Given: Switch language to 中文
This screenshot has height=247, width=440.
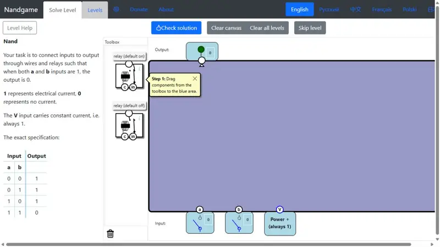Looking at the screenshot, I should pos(355,9).
